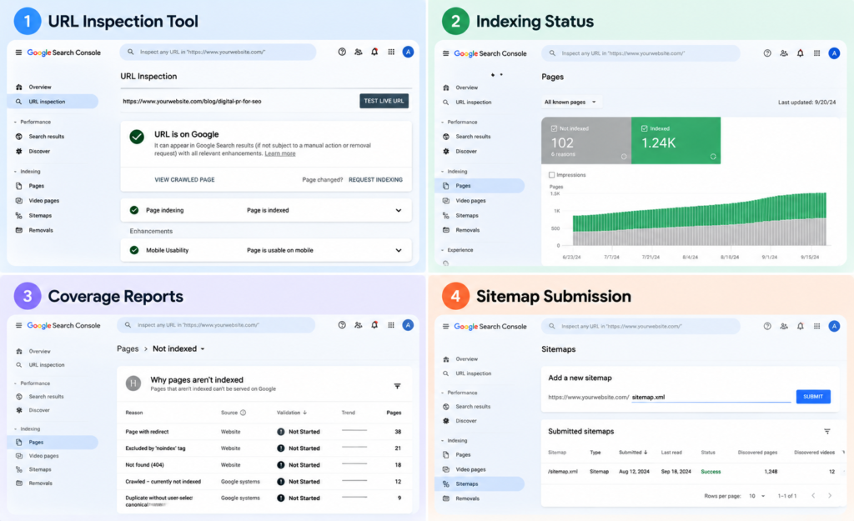Image resolution: width=854 pixels, height=521 pixels.
Task: Enable the Impressions checkbox
Action: pos(552,175)
